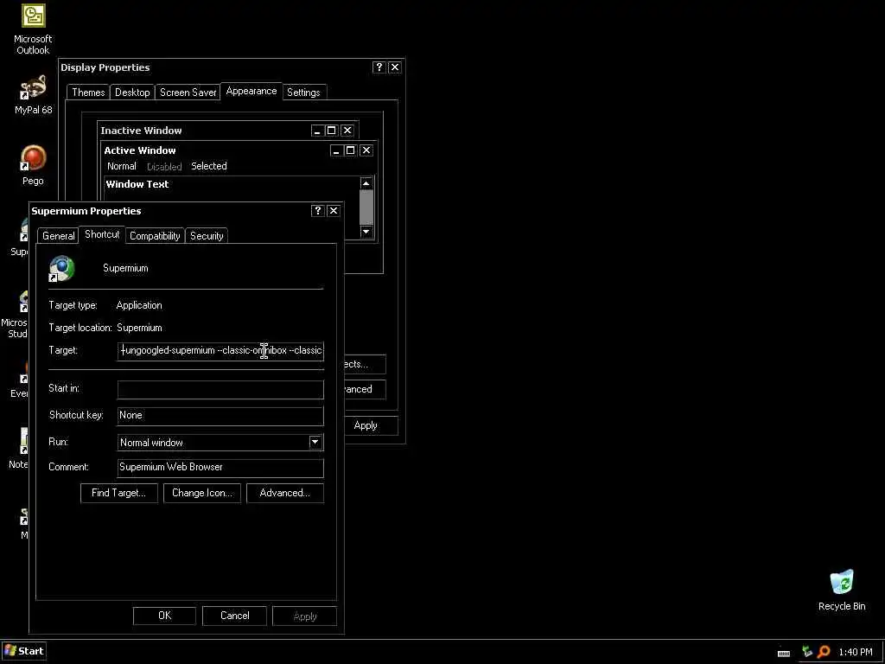
Task: Click the preview scrollbar thumb
Action: pyautogui.click(x=366, y=207)
